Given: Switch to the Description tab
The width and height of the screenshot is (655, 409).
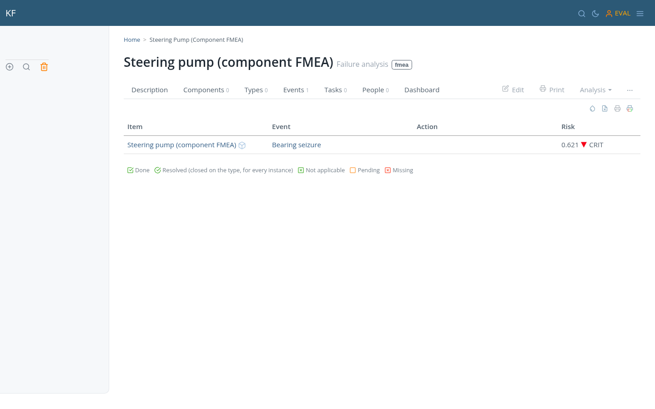Looking at the screenshot, I should tap(150, 90).
